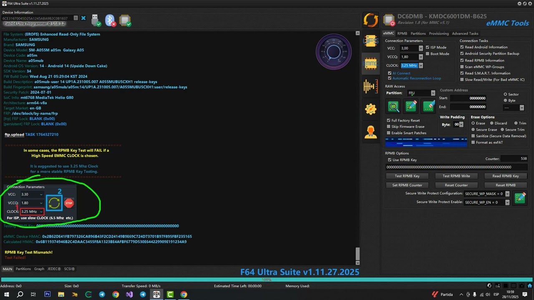Open the Advanced Tasks tab

[x=465, y=33]
